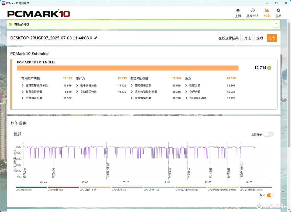Toggle CPU Utility (%) legend series

pyautogui.click(x=31, y=189)
